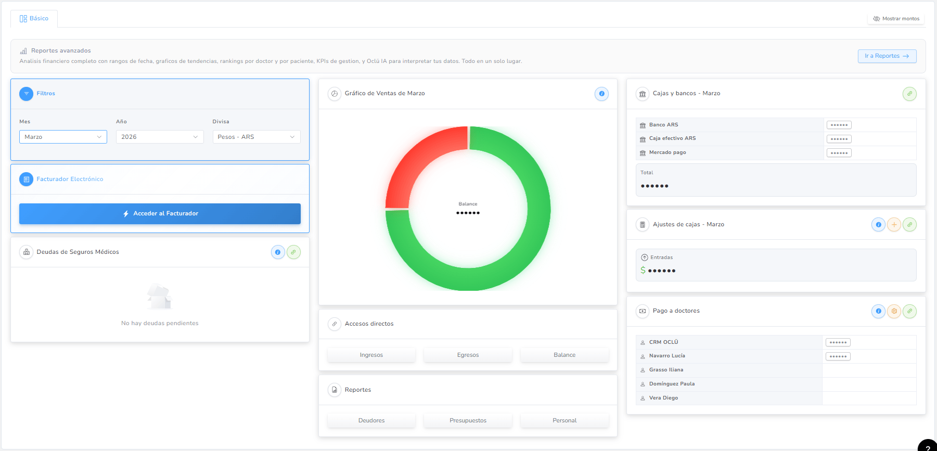Click the Reportes avanzados chart icon
This screenshot has width=937, height=451.
click(23, 51)
